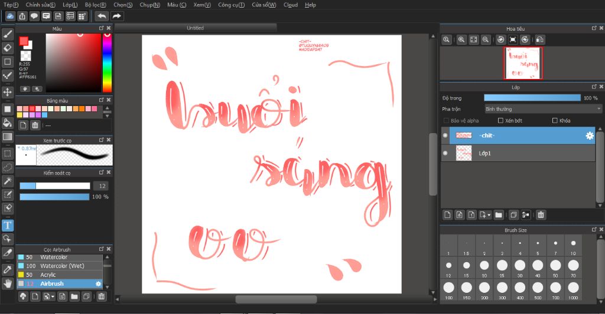Select the Eraser tool
This screenshot has width=605, height=314.
(7, 48)
